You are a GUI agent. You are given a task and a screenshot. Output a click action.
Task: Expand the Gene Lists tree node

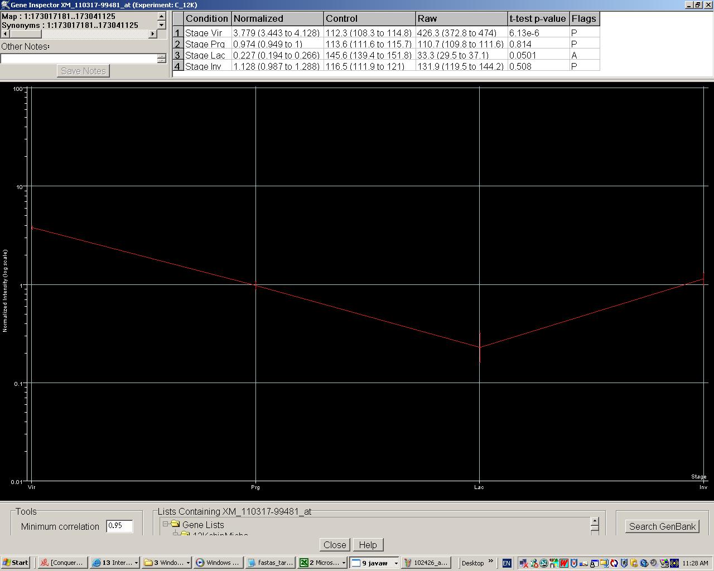pyautogui.click(x=166, y=524)
